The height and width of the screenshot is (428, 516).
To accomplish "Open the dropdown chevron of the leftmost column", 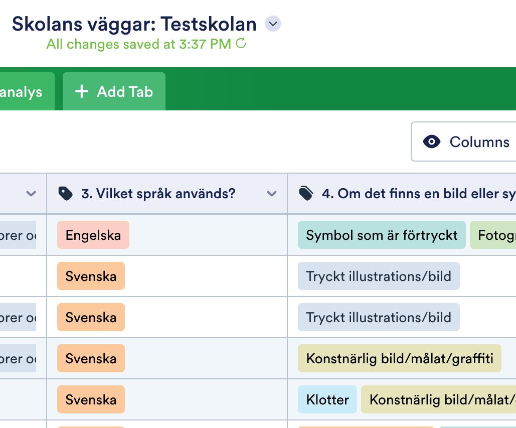I will tap(31, 194).
